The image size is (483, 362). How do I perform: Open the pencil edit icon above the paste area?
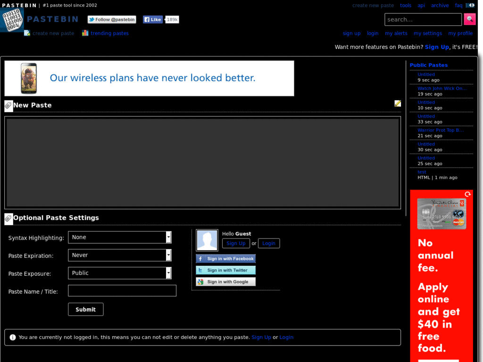[x=398, y=103]
